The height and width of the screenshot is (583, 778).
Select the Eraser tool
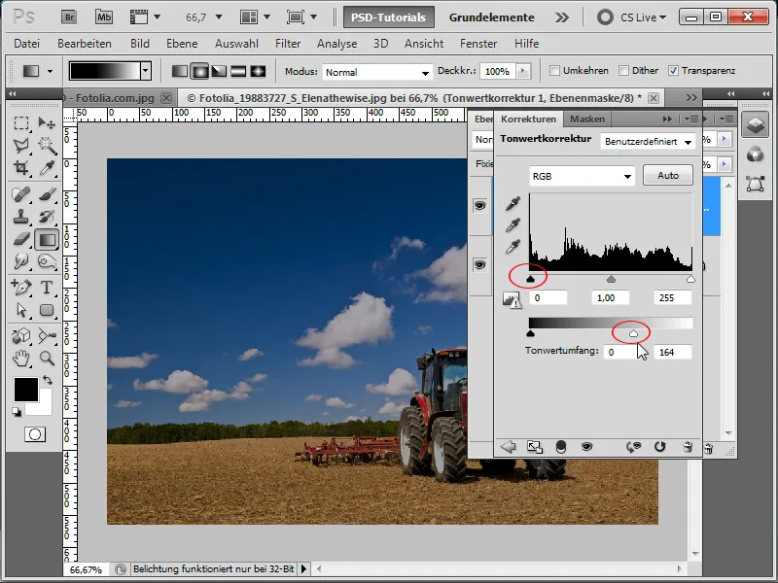click(x=20, y=239)
